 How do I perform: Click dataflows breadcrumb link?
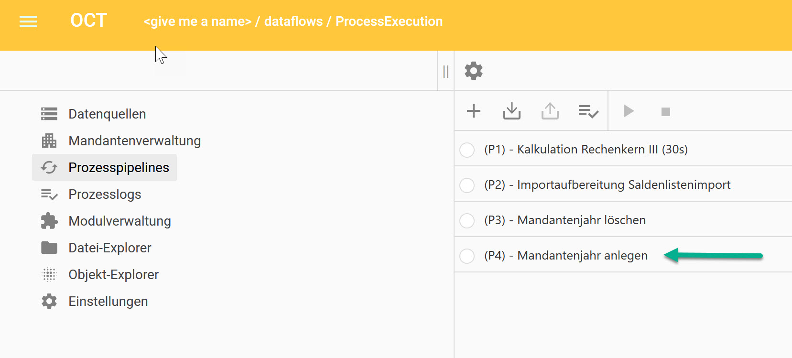pos(293,22)
